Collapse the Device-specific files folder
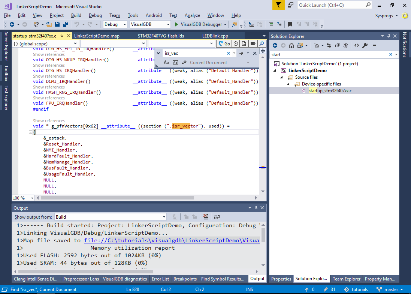 coord(288,84)
